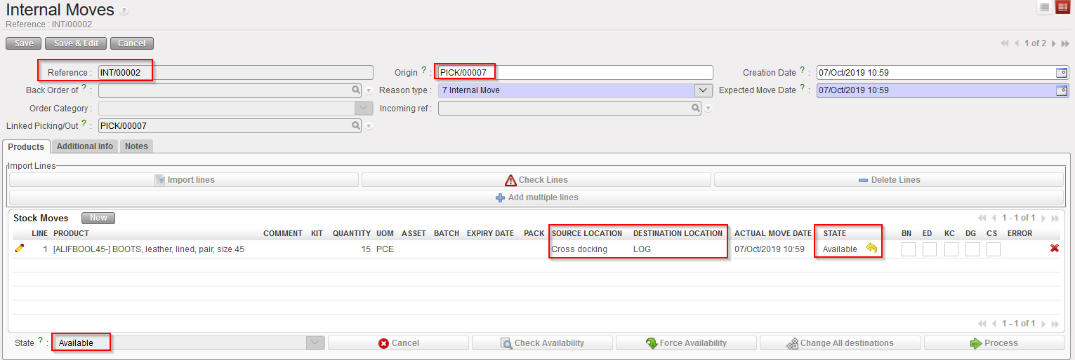Image resolution: width=1075 pixels, height=360 pixels.
Task: Click the Process button
Action: (x=994, y=343)
